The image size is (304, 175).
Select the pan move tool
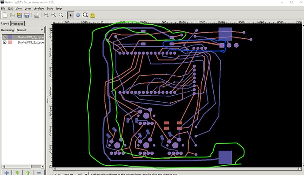78,15
